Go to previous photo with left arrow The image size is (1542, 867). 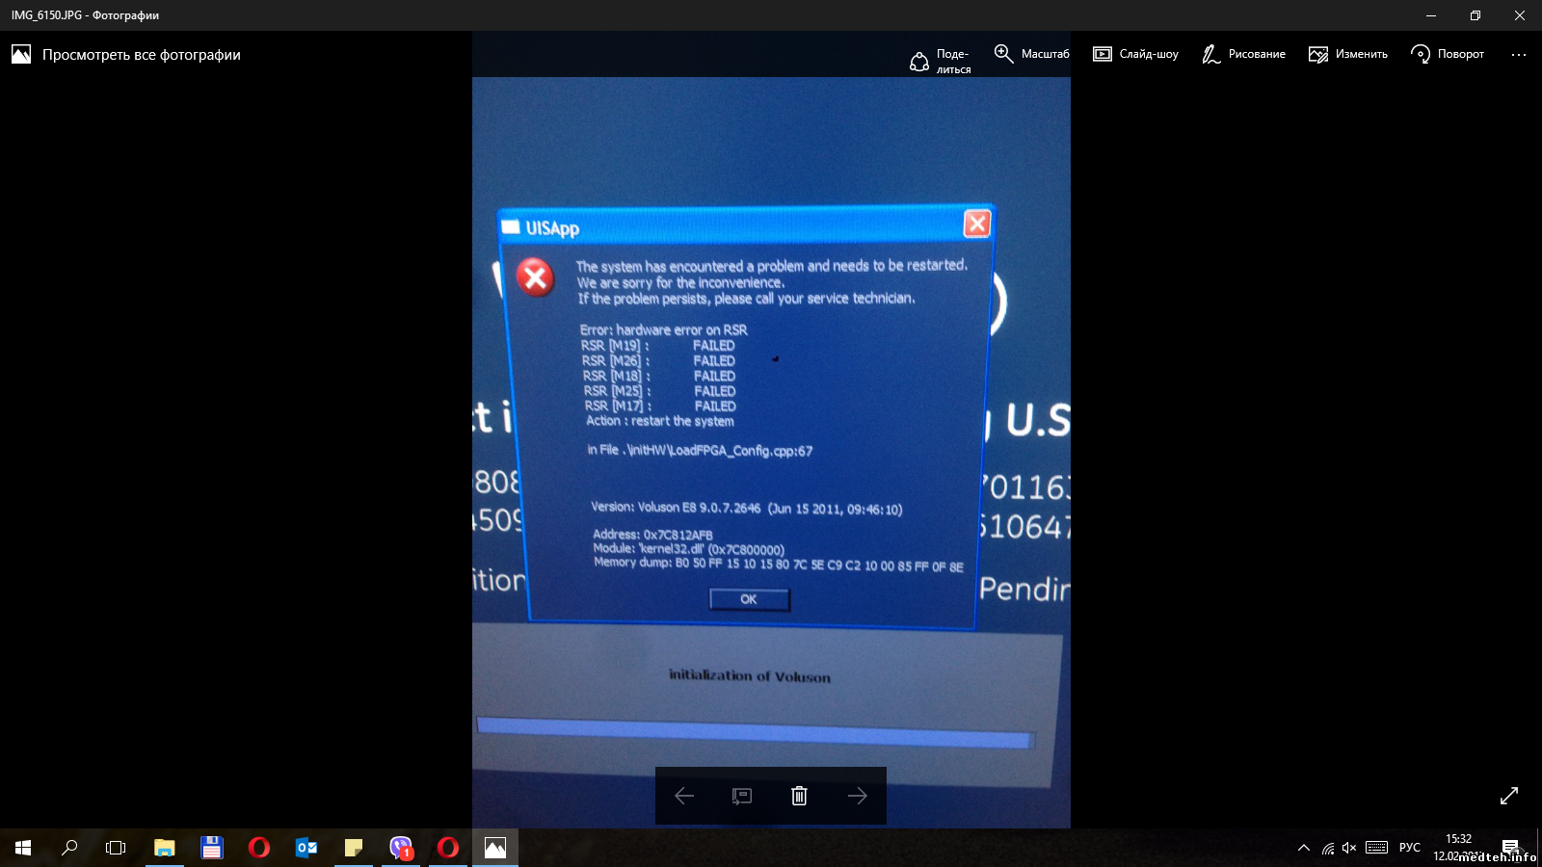684,796
